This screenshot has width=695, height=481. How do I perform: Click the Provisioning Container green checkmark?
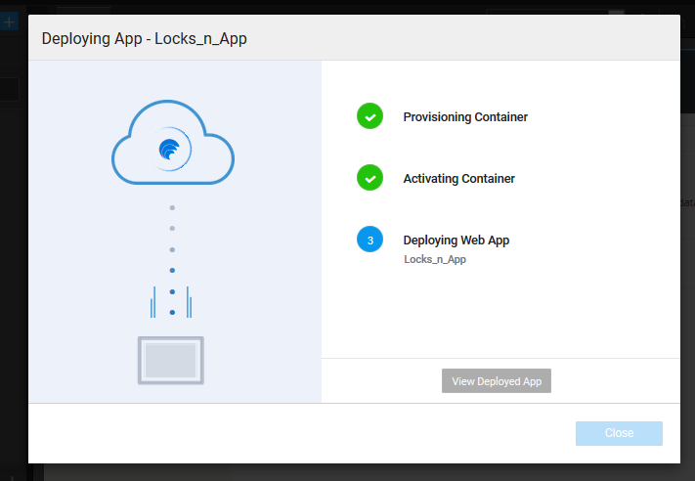pos(369,116)
